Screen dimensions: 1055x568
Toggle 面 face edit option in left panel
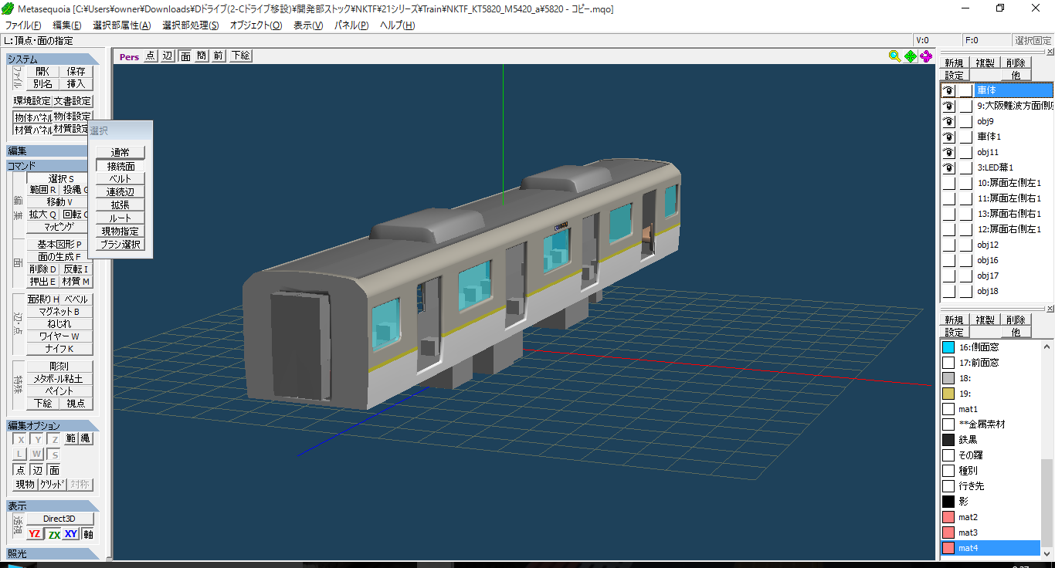coord(54,470)
